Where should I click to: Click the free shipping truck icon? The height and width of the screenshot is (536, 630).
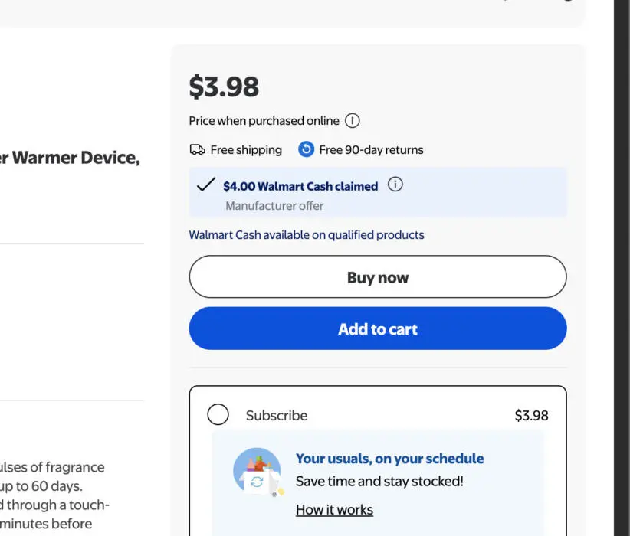click(197, 150)
